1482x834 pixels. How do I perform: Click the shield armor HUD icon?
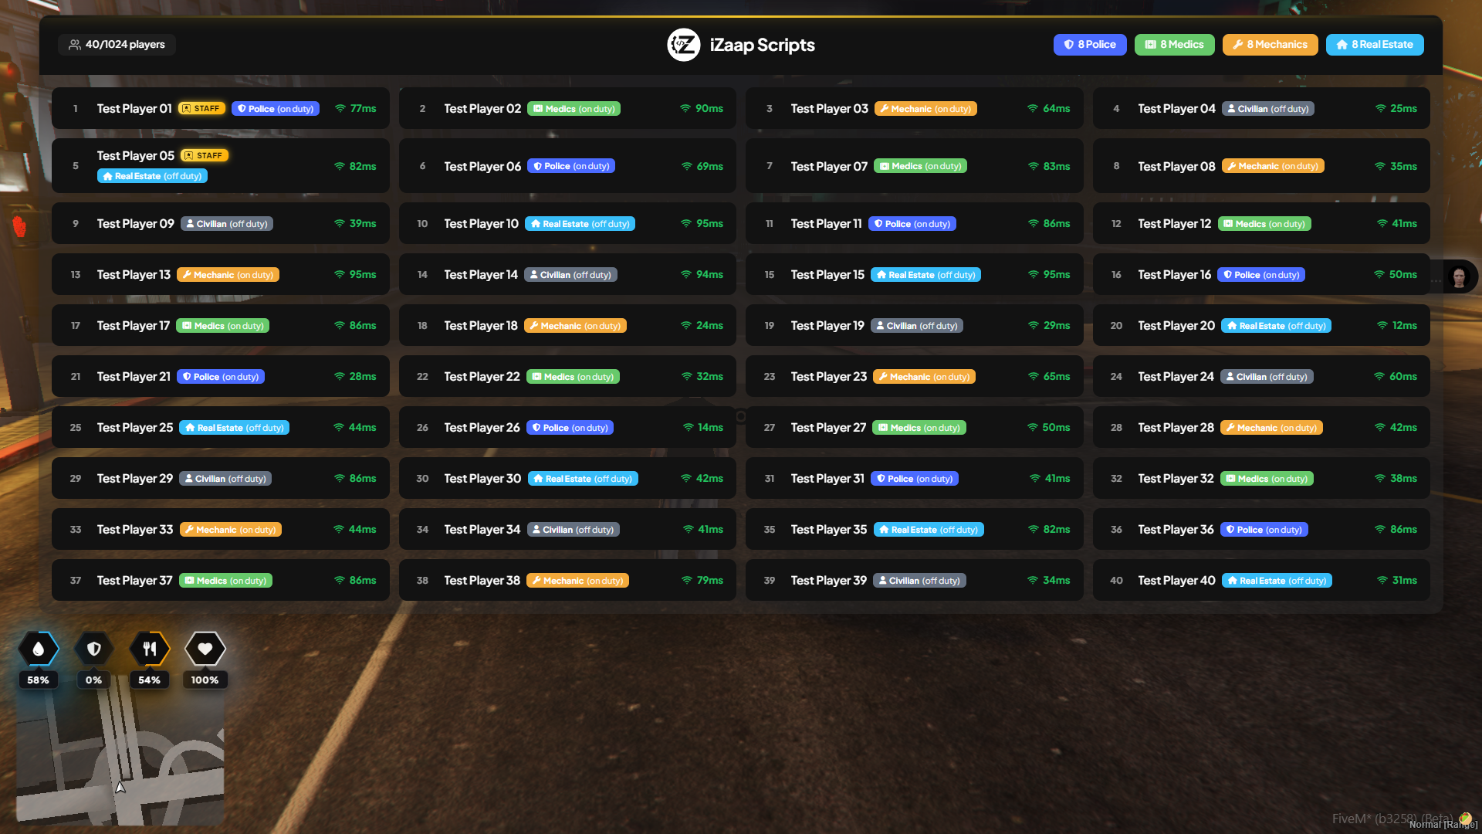[94, 649]
